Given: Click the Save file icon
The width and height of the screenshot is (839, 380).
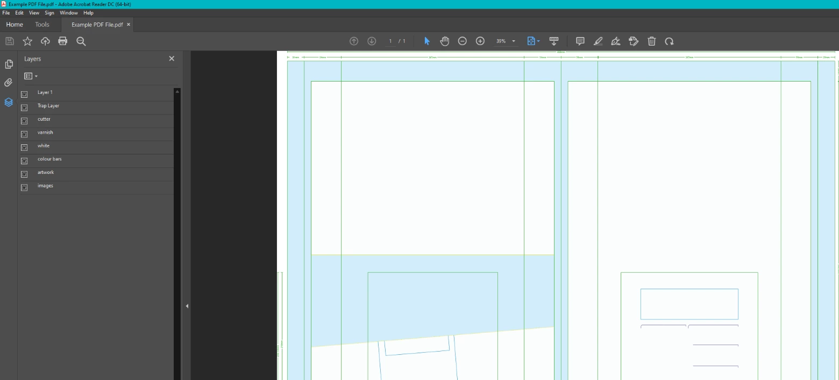Looking at the screenshot, I should [x=10, y=41].
